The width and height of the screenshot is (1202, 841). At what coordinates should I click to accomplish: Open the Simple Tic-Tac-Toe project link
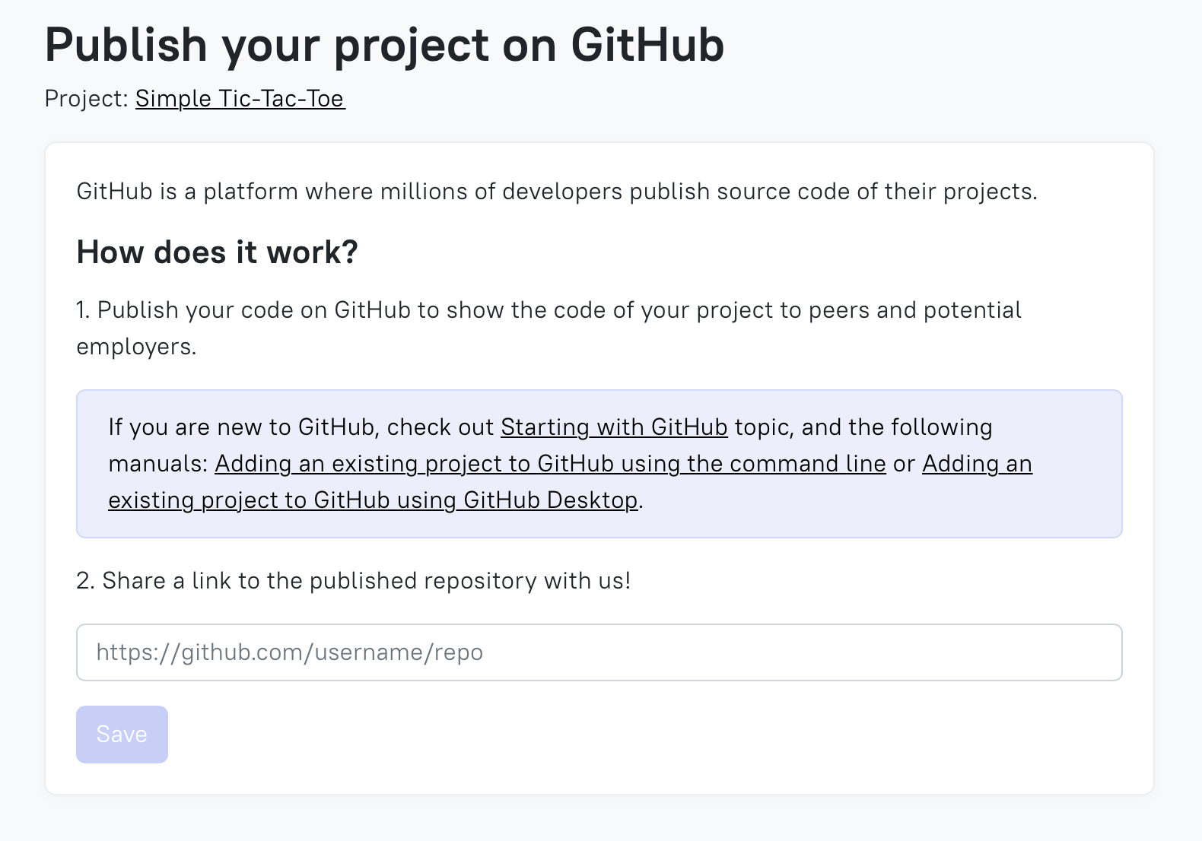click(x=240, y=99)
